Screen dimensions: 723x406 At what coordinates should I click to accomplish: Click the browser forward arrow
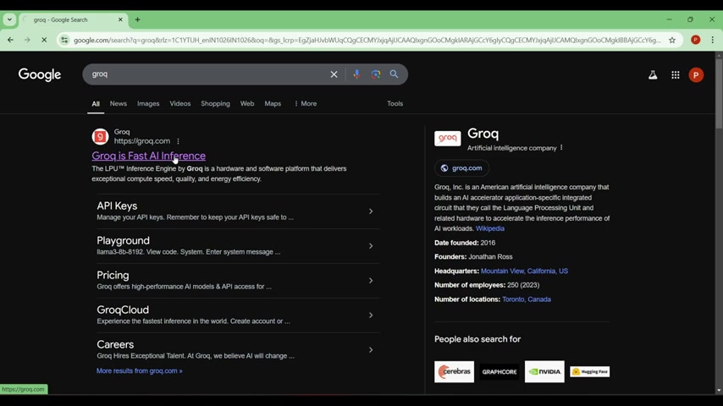coord(27,40)
